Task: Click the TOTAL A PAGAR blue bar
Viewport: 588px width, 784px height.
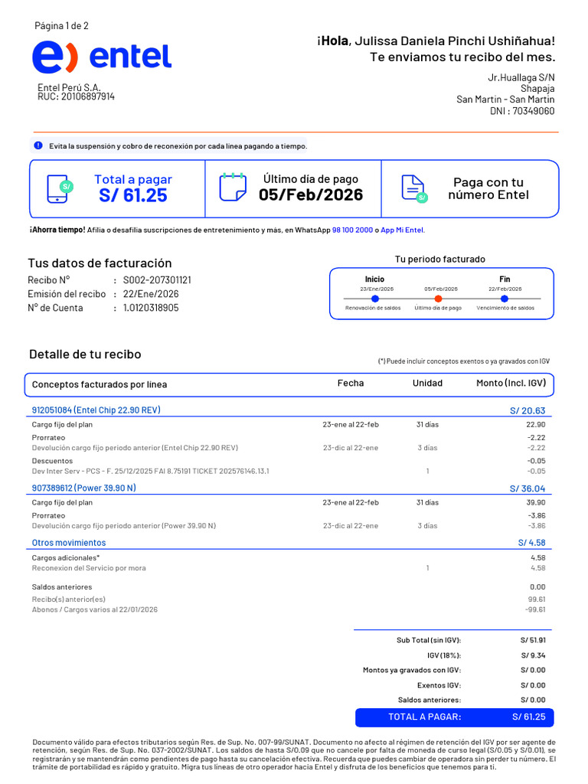Action: (455, 717)
